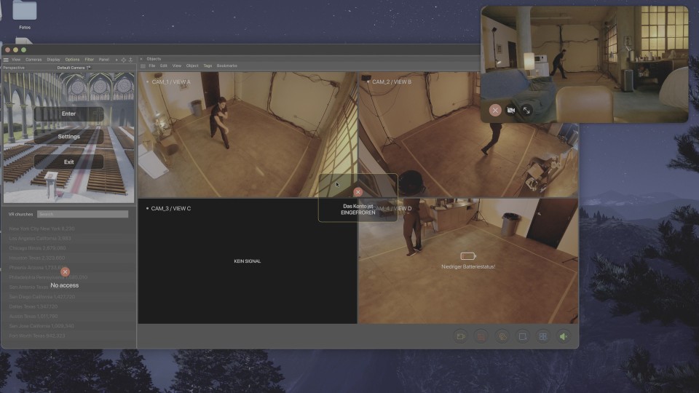This screenshot has width=699, height=393.
Task: Open the Options menu
Action: coord(72,60)
